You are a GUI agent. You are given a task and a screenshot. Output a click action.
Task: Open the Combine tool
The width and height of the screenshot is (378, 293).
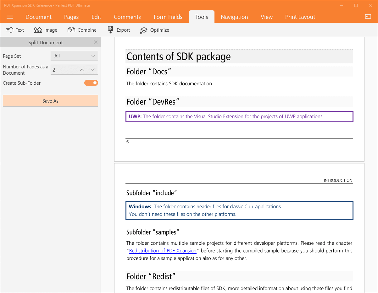click(x=82, y=30)
